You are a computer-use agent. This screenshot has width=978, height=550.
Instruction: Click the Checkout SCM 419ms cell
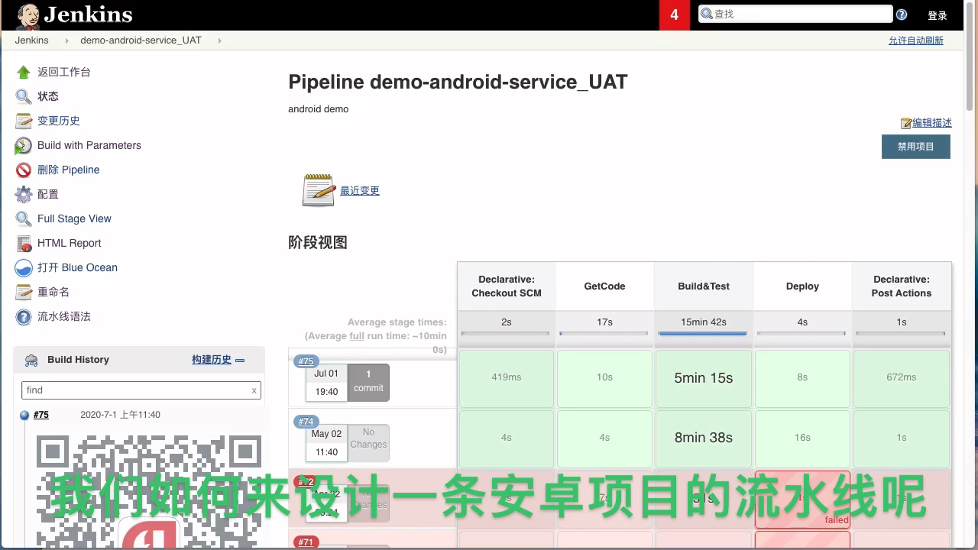pos(506,378)
